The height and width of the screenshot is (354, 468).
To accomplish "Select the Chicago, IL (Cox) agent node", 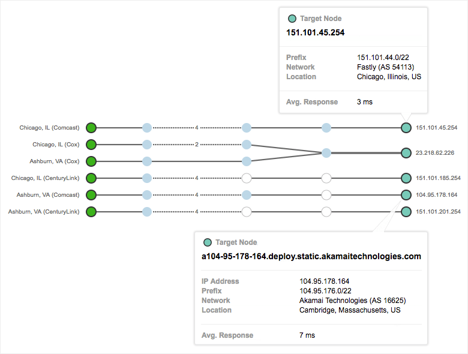I will [91, 145].
